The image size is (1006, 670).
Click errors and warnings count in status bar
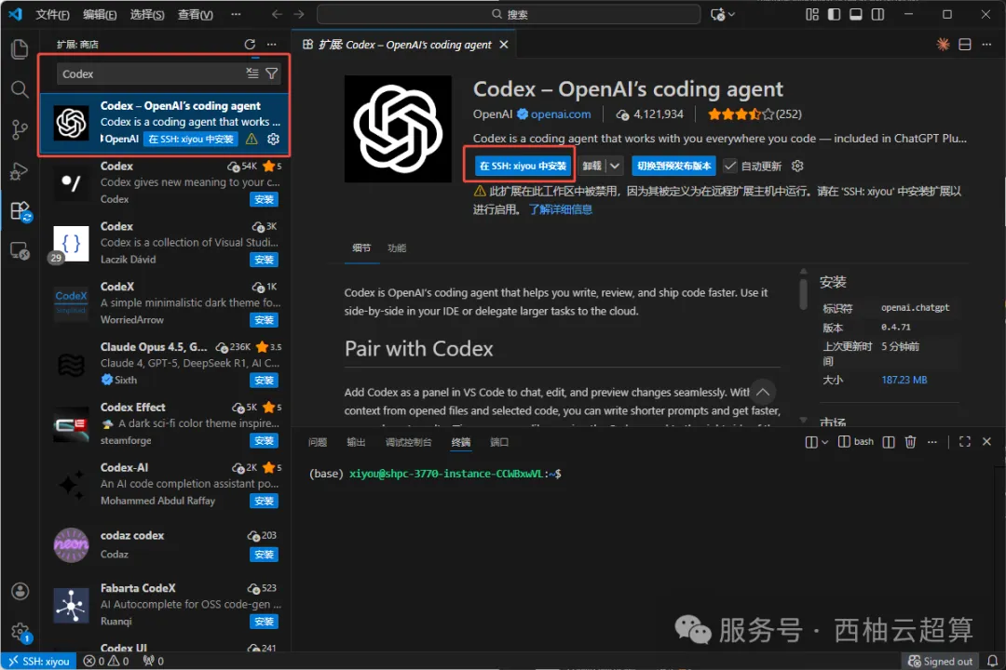(106, 661)
